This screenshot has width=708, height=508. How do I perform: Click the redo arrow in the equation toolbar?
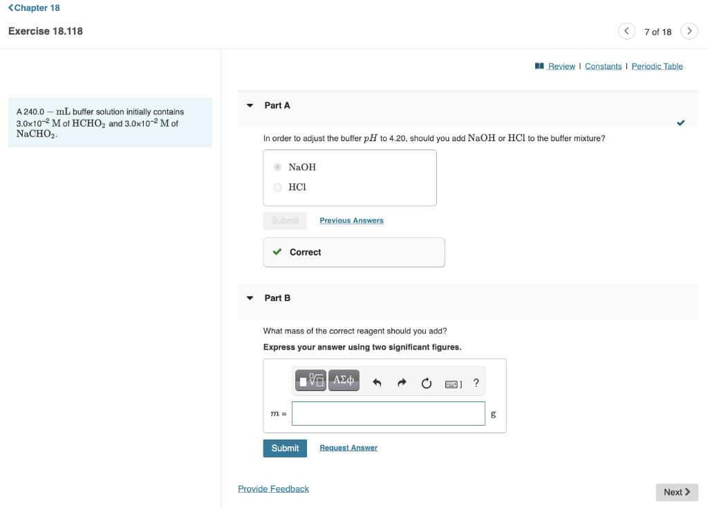pyautogui.click(x=402, y=383)
